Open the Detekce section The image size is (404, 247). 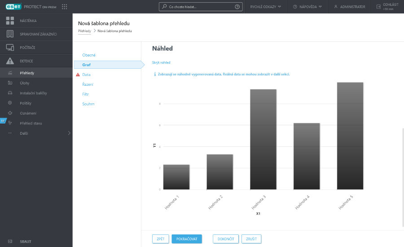(x=36, y=61)
